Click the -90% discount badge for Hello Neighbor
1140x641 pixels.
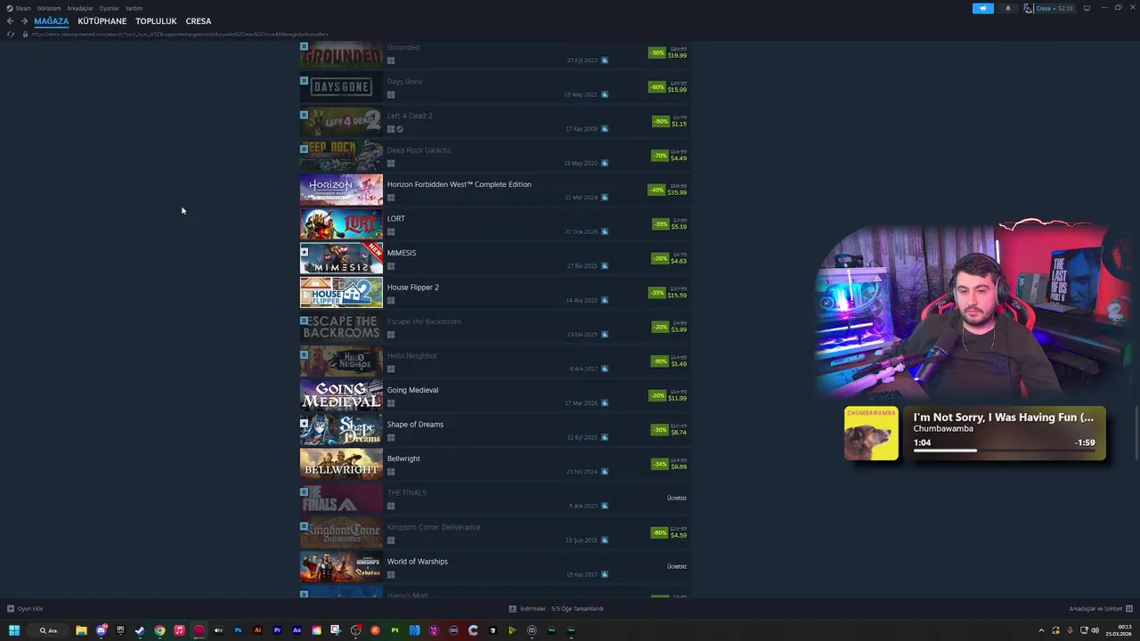(x=660, y=361)
